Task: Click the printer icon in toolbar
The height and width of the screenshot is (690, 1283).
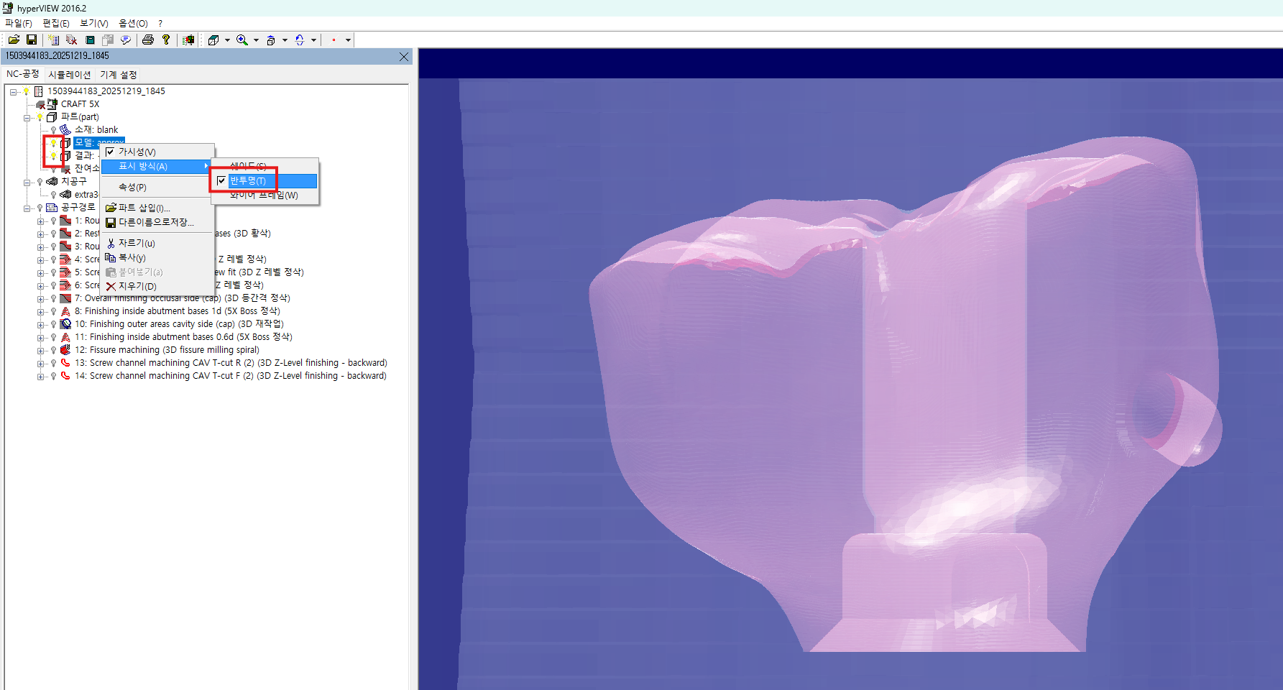Action: (148, 40)
